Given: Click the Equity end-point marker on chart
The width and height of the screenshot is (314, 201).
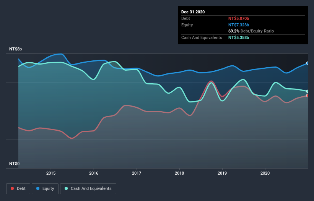Looking at the screenshot, I should pyautogui.click(x=307, y=63).
